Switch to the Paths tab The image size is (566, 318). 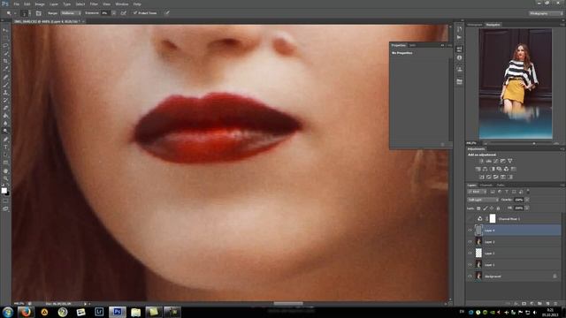(x=501, y=185)
